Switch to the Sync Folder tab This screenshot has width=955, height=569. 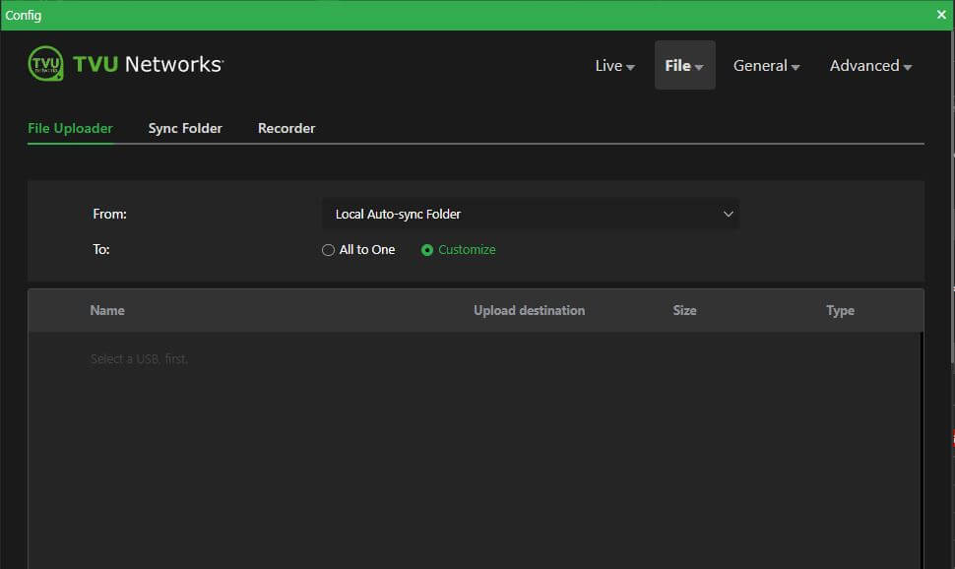(x=185, y=129)
